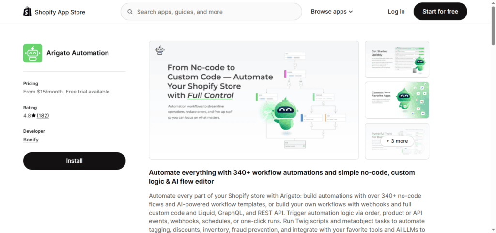The width and height of the screenshot is (496, 233).
Task: Expand the Browse apps dropdown
Action: pos(331,12)
